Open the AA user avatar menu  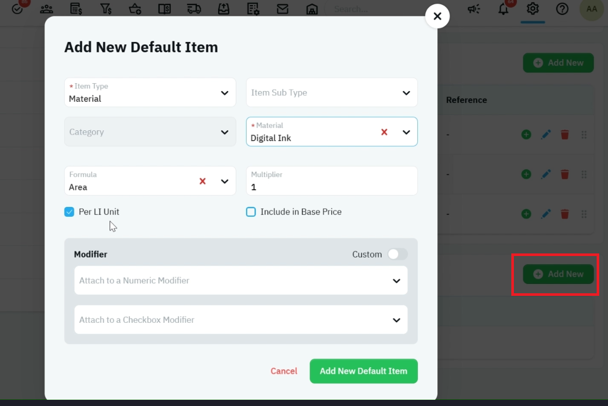click(x=591, y=9)
